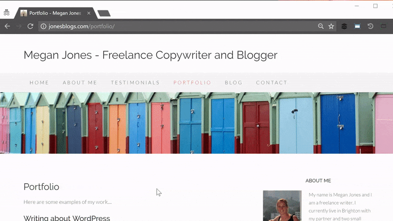Click the 'Writing about WordPress' heading
Screen dimensions: 393x221
67,218
